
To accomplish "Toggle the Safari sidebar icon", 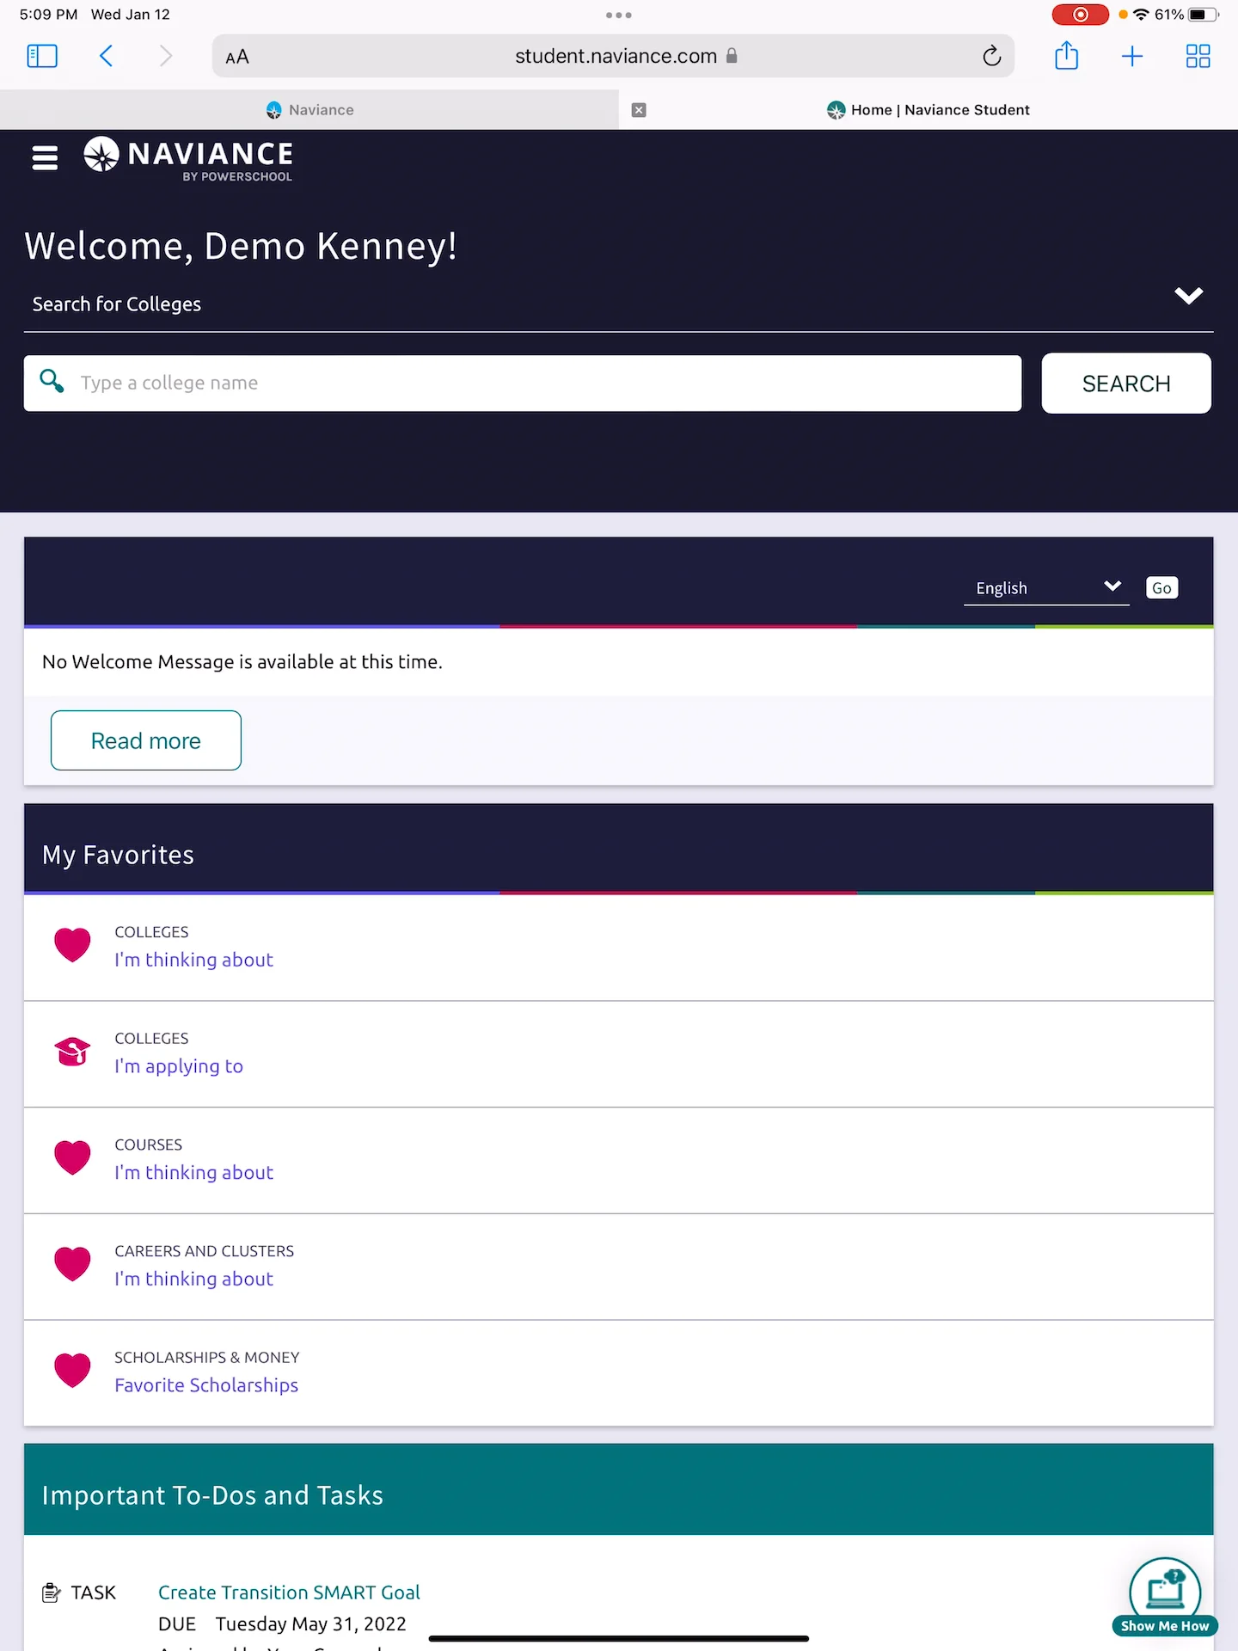I will 42,56.
